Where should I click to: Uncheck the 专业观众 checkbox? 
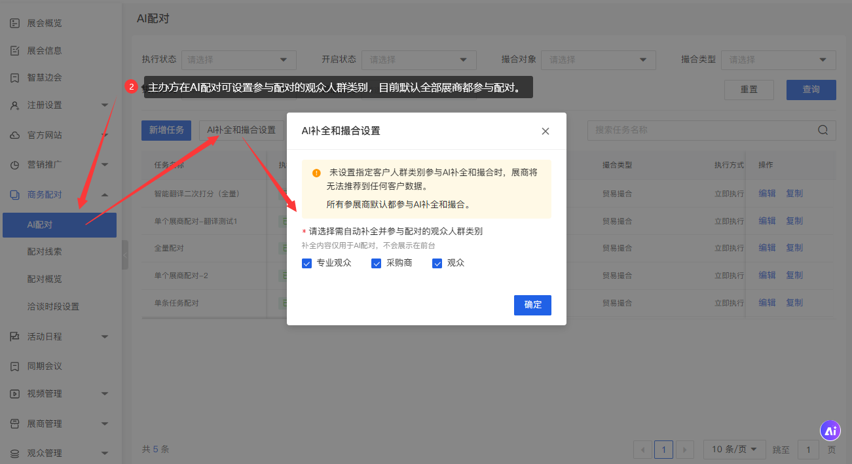[x=306, y=264]
